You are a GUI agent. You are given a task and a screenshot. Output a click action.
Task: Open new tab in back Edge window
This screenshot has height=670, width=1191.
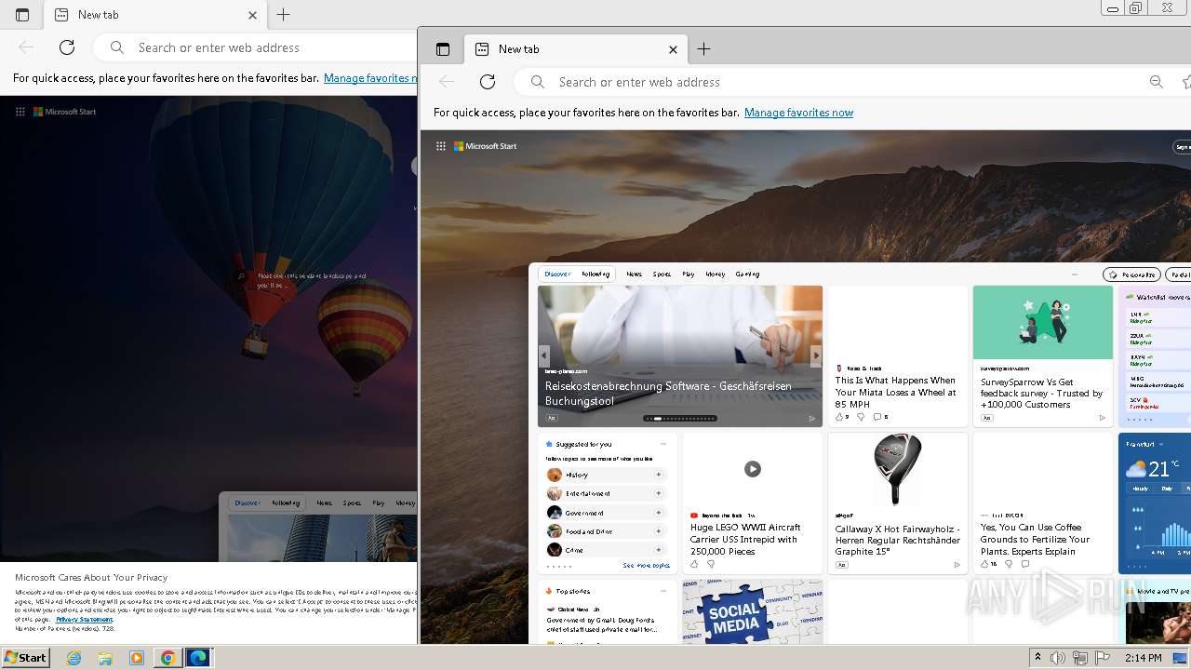tap(284, 15)
